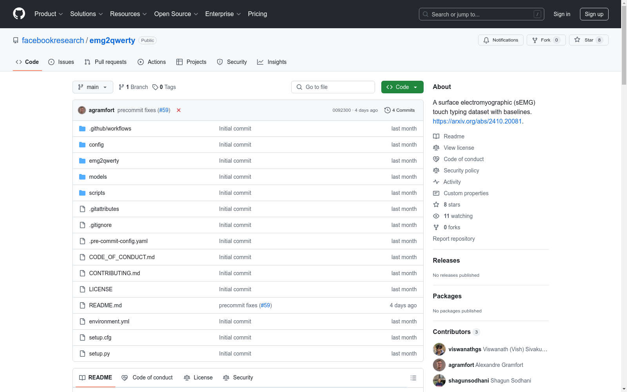Open the #59 link in commit header
Image resolution: width=627 pixels, height=392 pixels.
[x=164, y=110]
